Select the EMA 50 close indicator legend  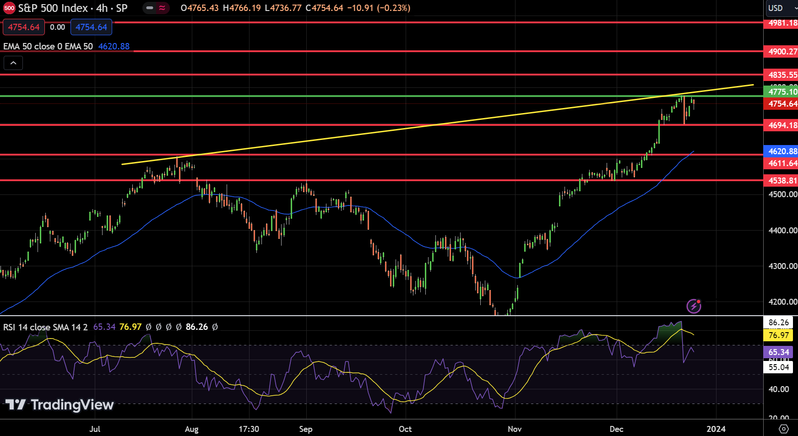[x=48, y=46]
